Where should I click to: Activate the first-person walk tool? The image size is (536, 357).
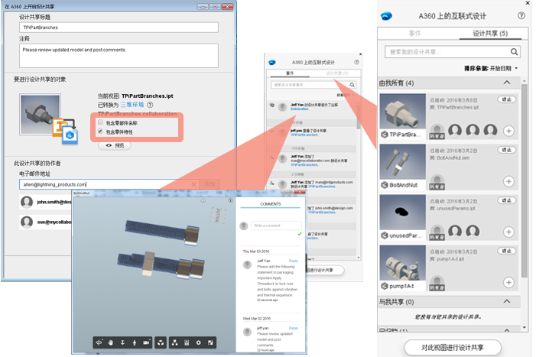point(135,342)
